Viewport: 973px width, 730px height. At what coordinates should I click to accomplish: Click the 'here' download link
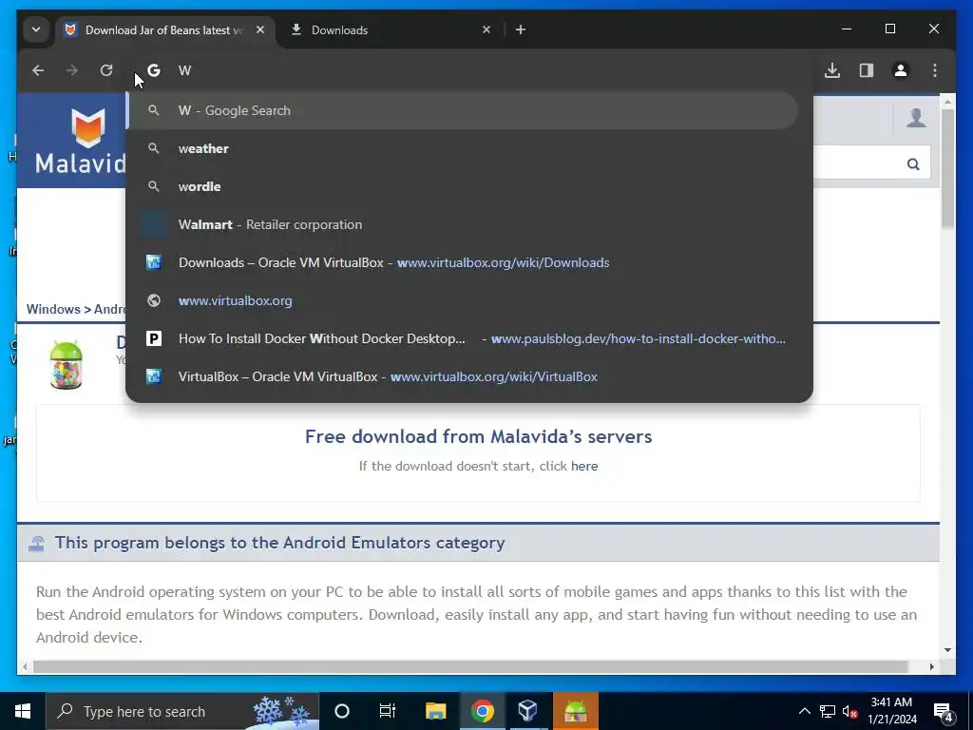coord(584,466)
